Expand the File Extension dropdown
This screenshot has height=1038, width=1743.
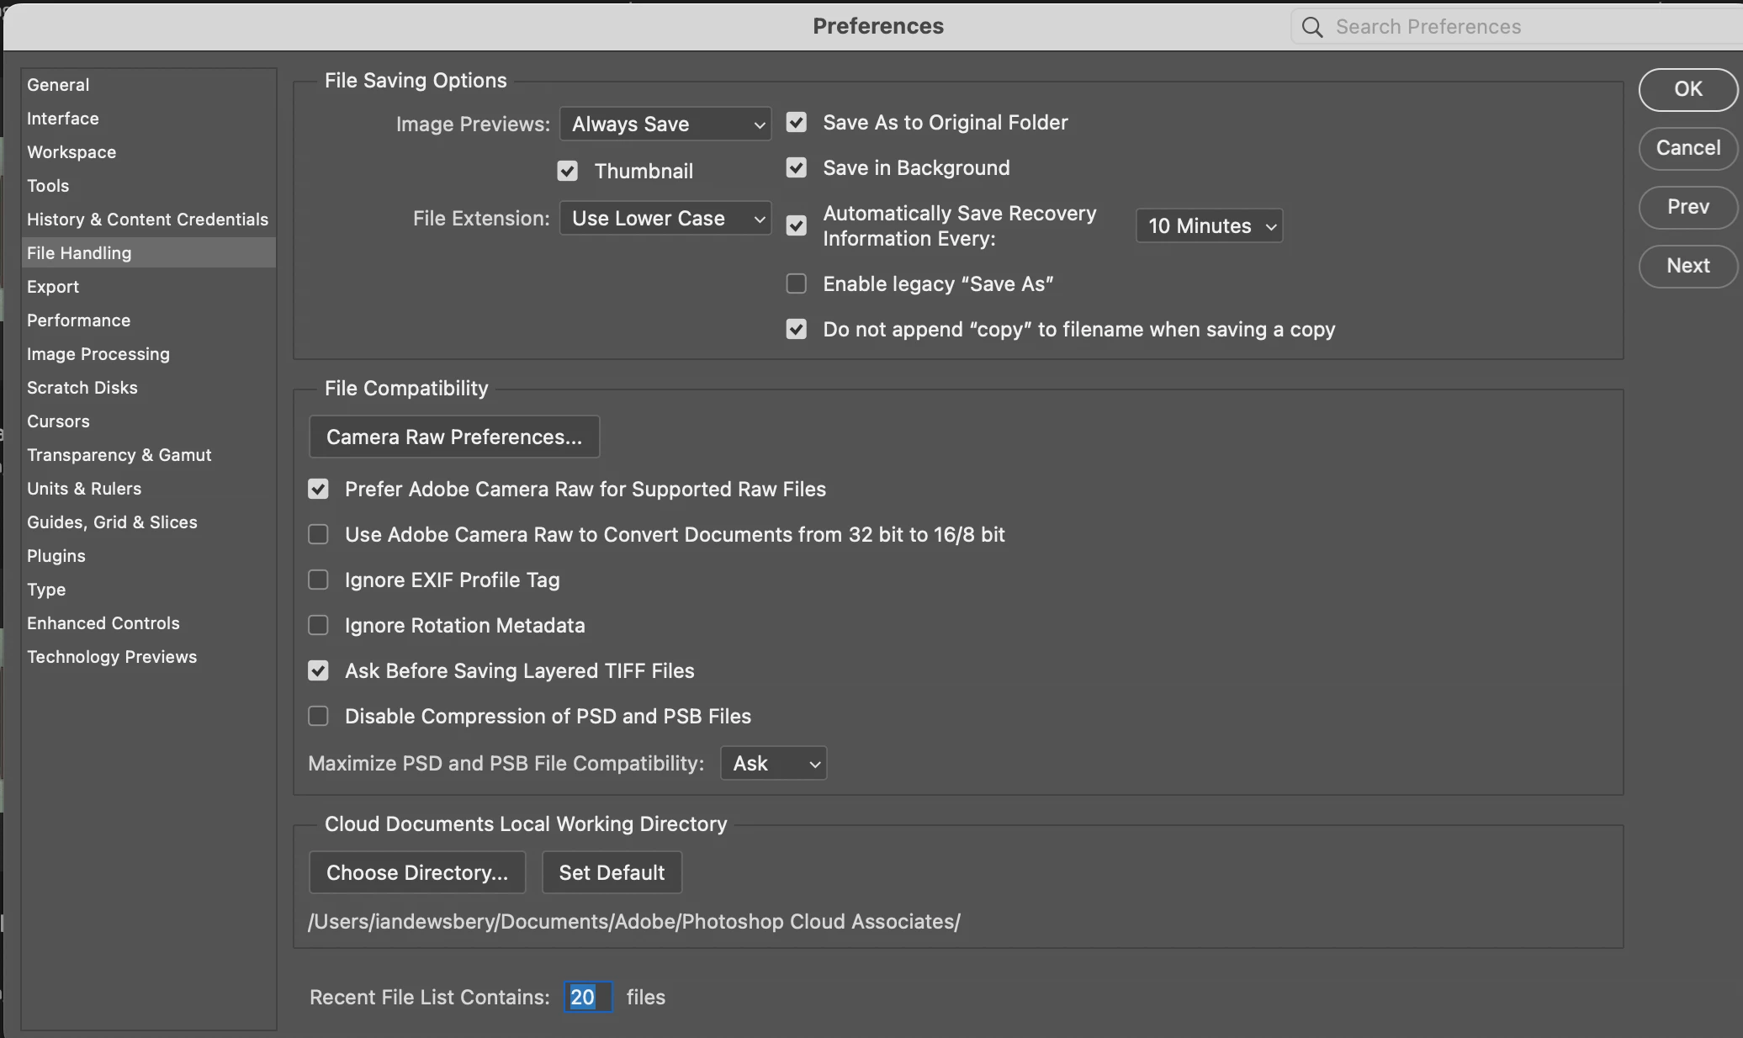(x=665, y=219)
